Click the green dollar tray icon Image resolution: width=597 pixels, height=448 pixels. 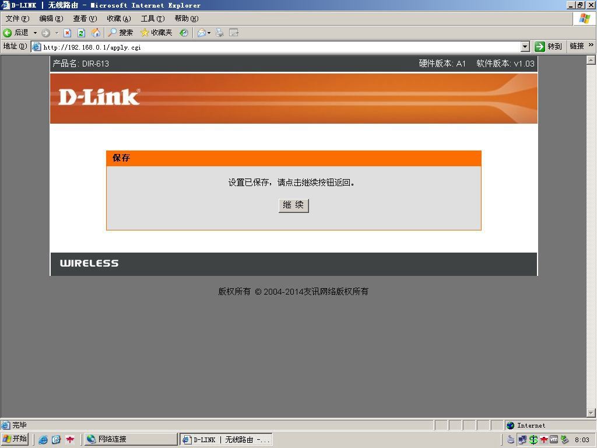(533, 440)
